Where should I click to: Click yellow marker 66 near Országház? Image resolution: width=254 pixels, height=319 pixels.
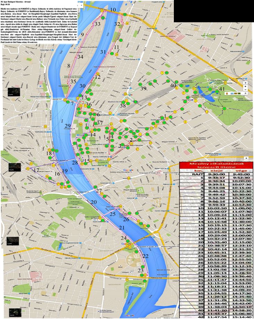[x=81, y=124]
